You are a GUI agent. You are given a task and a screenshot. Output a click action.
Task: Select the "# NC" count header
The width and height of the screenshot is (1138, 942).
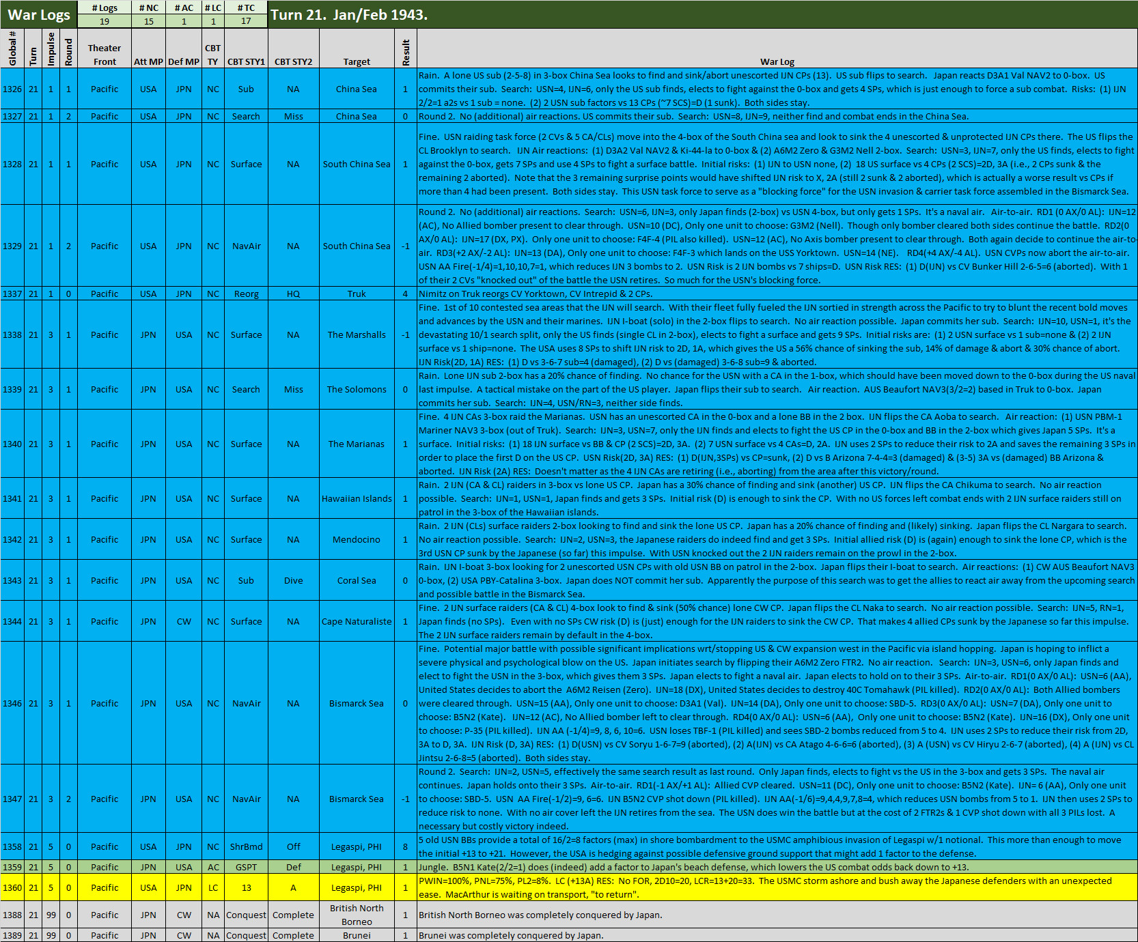point(148,8)
